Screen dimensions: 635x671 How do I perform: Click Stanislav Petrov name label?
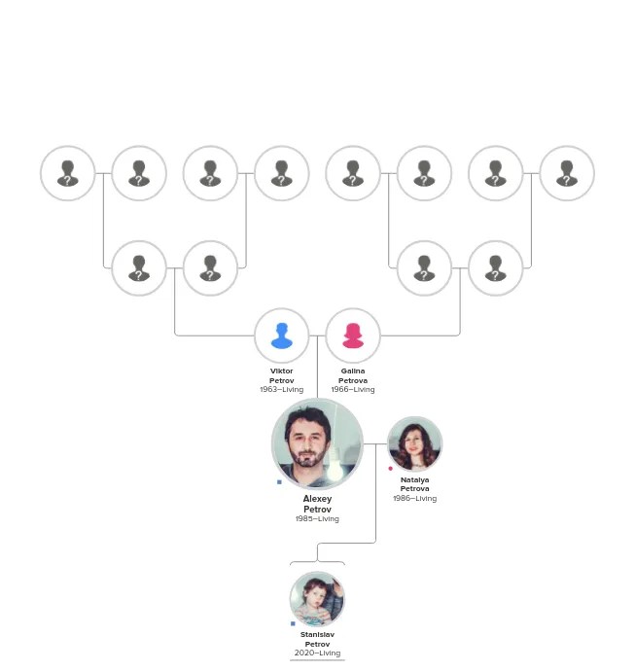point(317,639)
